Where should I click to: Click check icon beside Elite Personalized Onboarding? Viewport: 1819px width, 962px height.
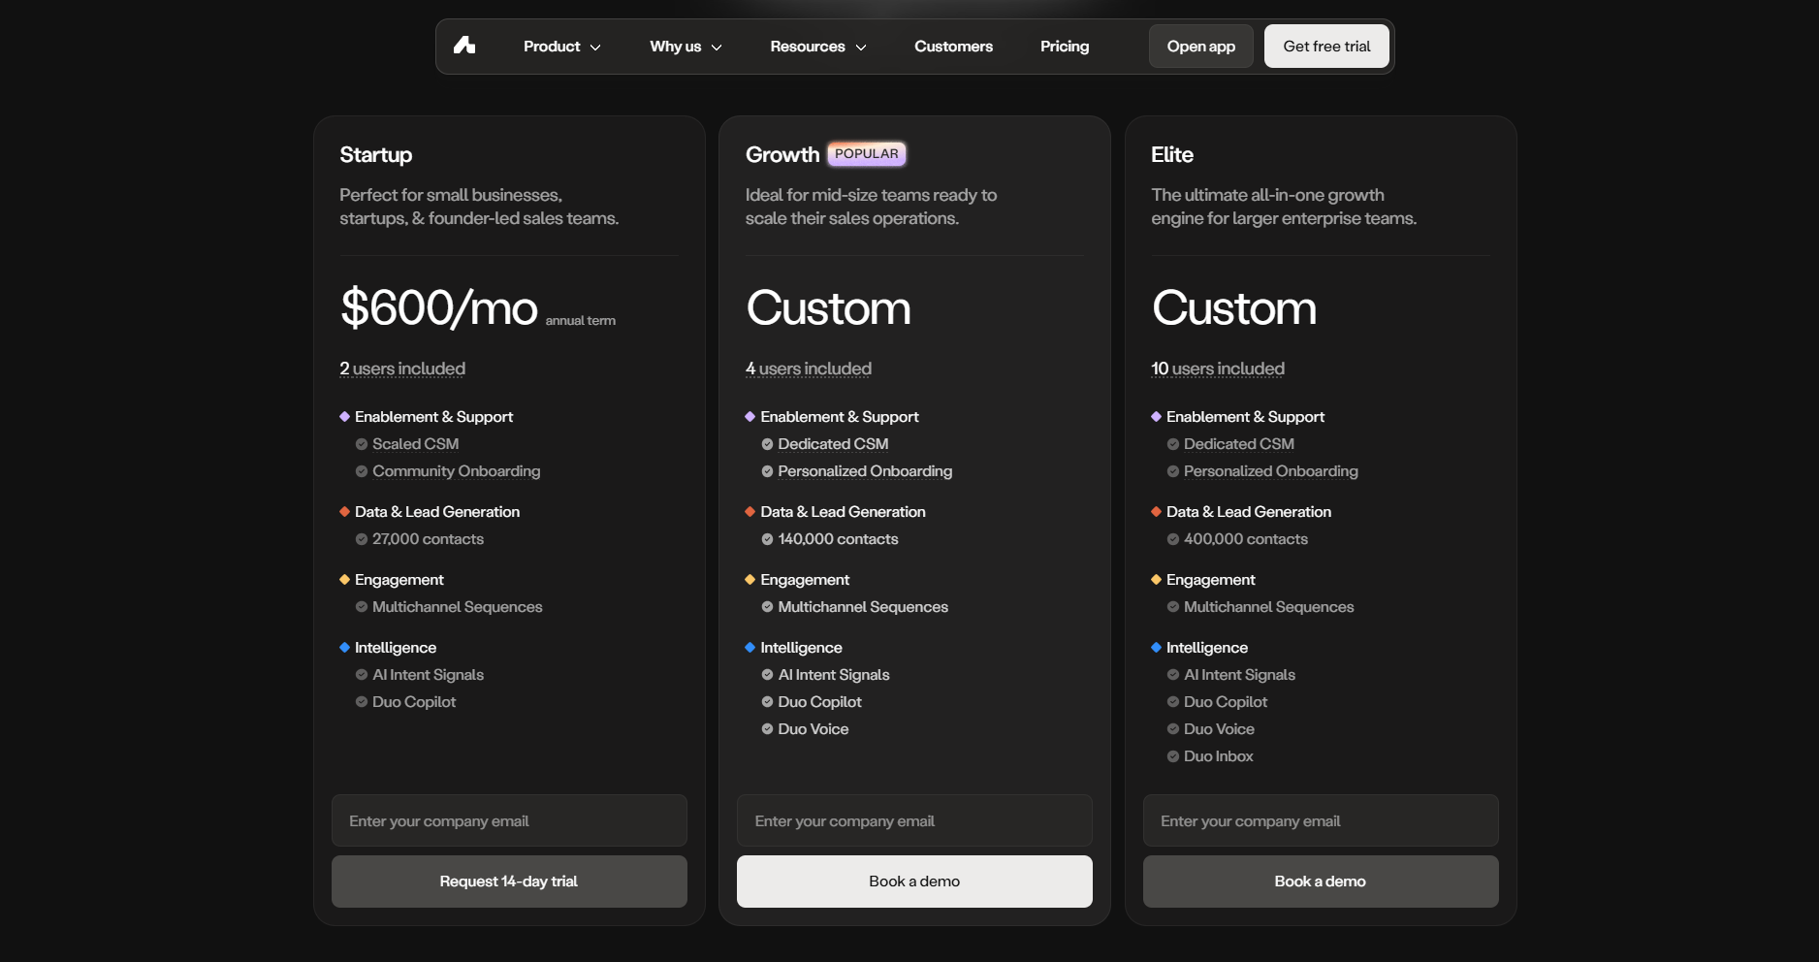point(1173,471)
